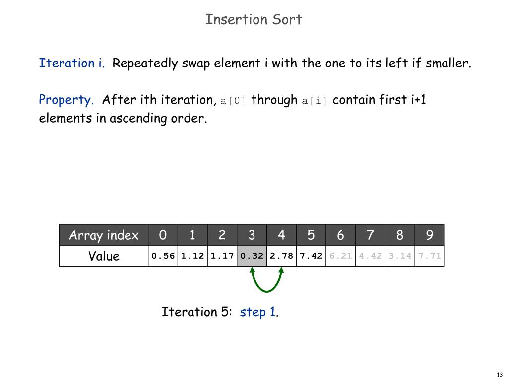
Task: Click the value cell 7.42
Action: coord(311,256)
